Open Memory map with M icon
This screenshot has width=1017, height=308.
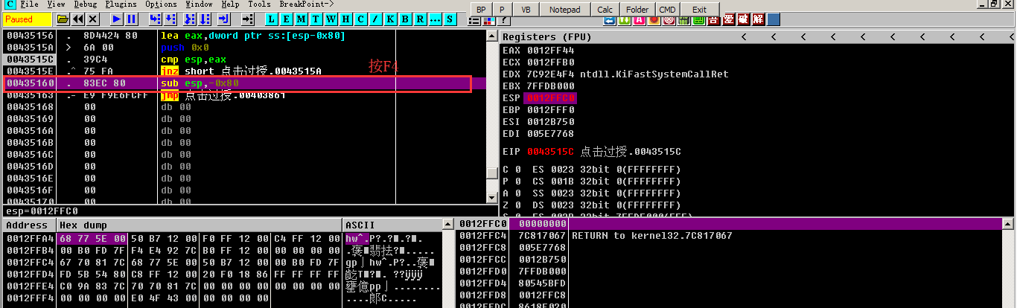coord(301,19)
